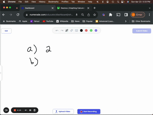
Task: Go forward to next page
Action: point(11,15)
